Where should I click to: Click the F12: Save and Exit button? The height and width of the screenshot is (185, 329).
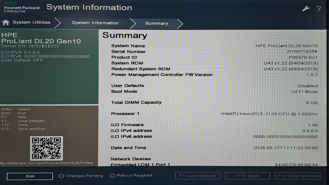click(x=298, y=176)
